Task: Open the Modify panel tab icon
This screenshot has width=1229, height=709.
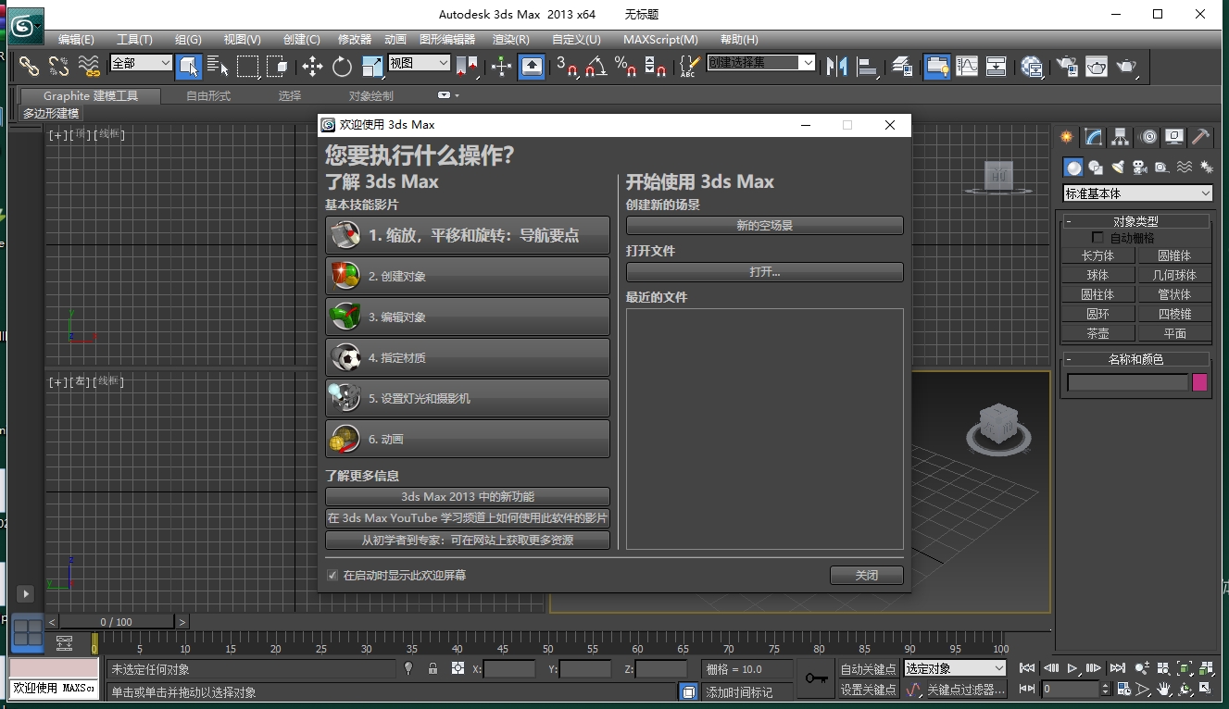Action: pos(1094,137)
